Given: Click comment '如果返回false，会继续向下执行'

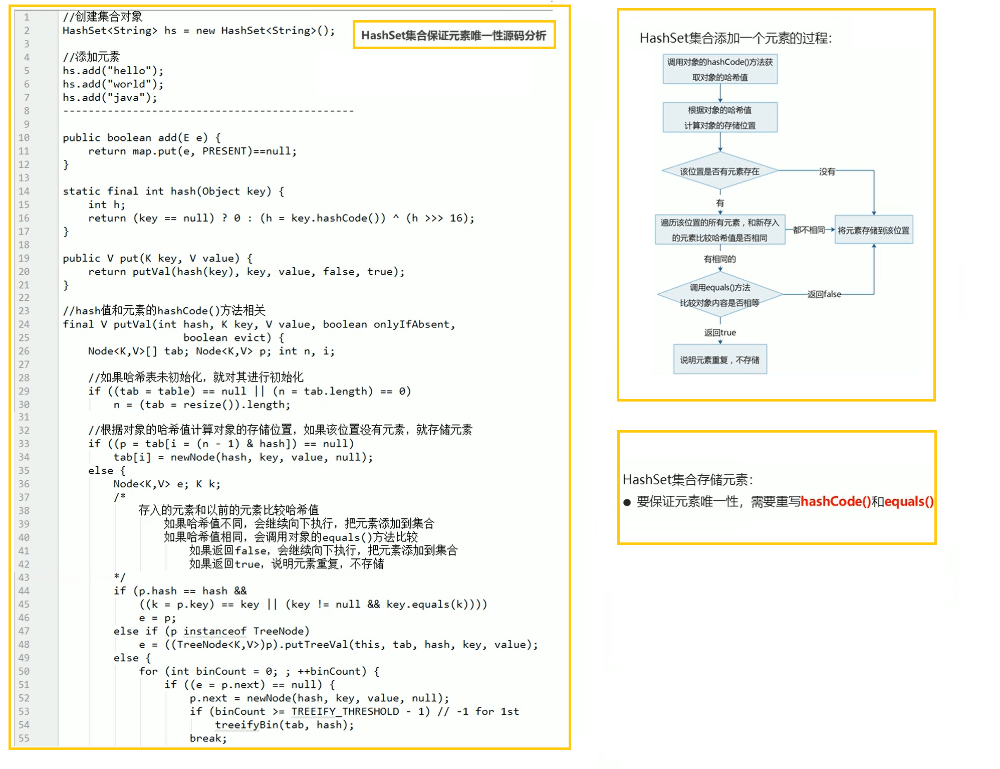Looking at the screenshot, I should pyautogui.click(x=324, y=551).
